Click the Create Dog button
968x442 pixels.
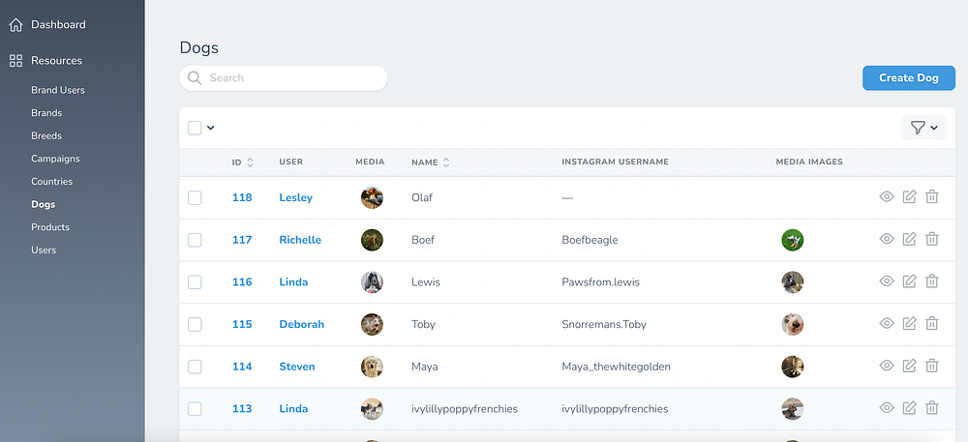908,78
